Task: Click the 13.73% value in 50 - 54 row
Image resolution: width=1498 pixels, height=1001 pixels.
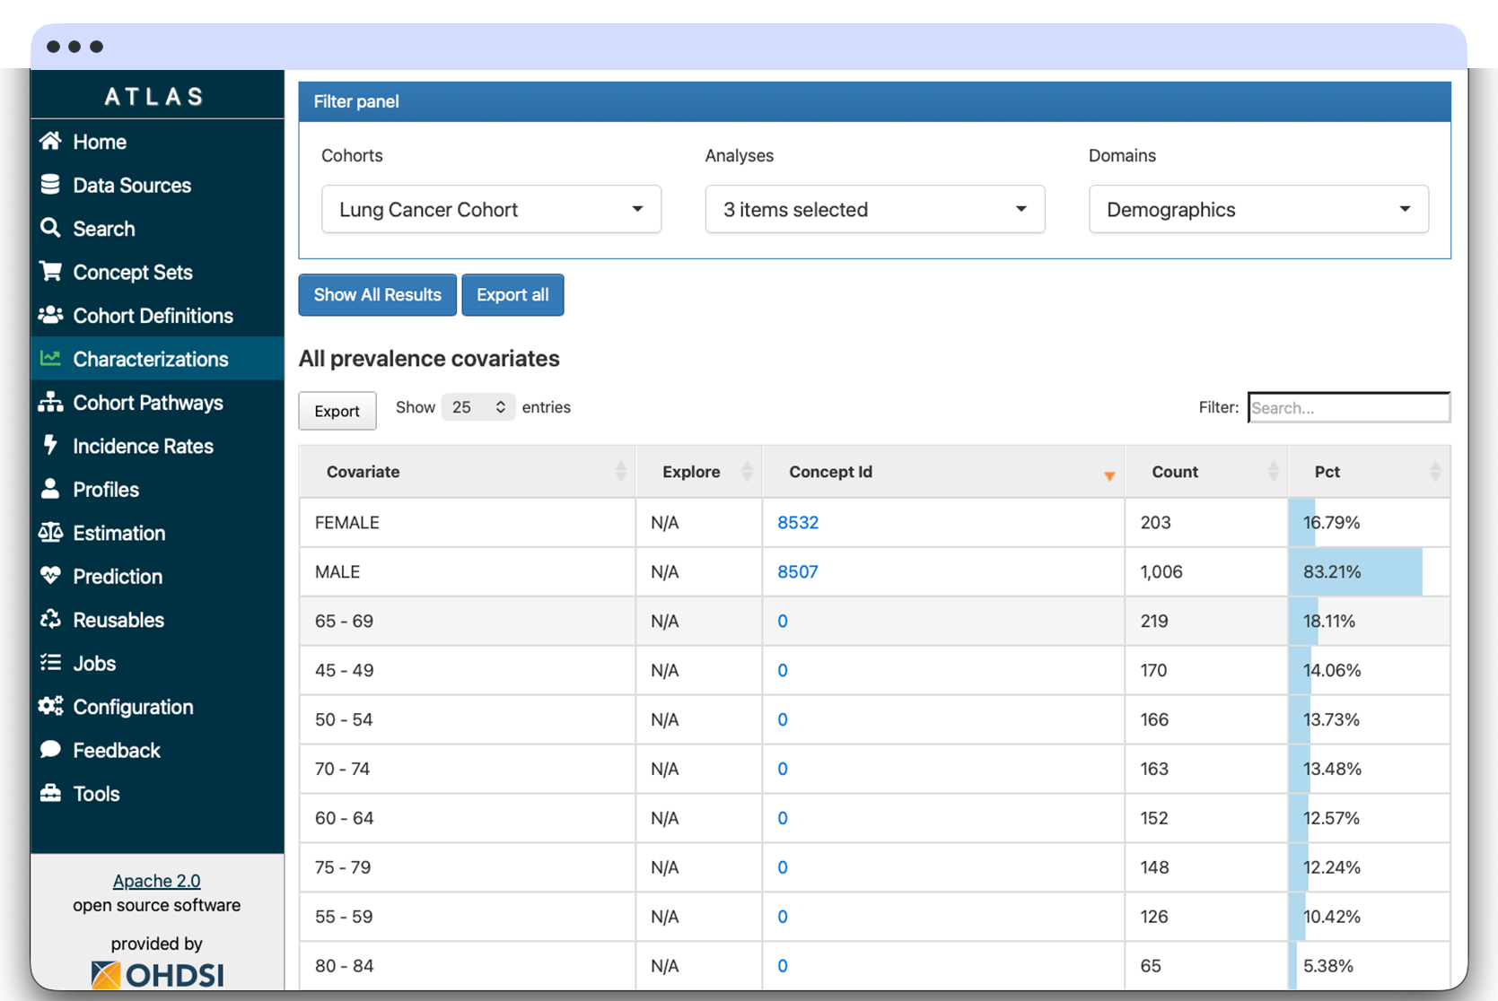Action: 1332,719
